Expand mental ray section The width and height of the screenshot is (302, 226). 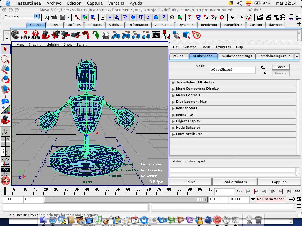click(233, 115)
